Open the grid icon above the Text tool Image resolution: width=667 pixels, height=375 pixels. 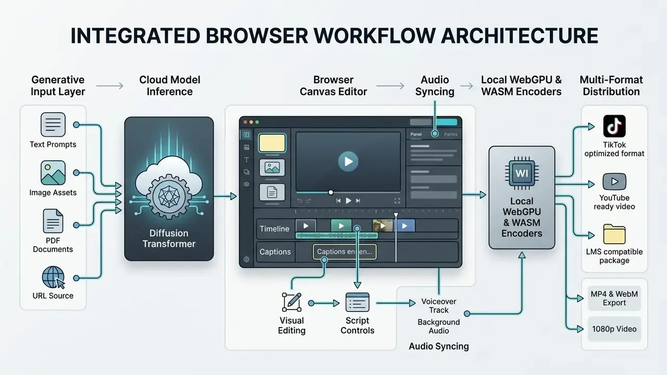[x=246, y=147]
